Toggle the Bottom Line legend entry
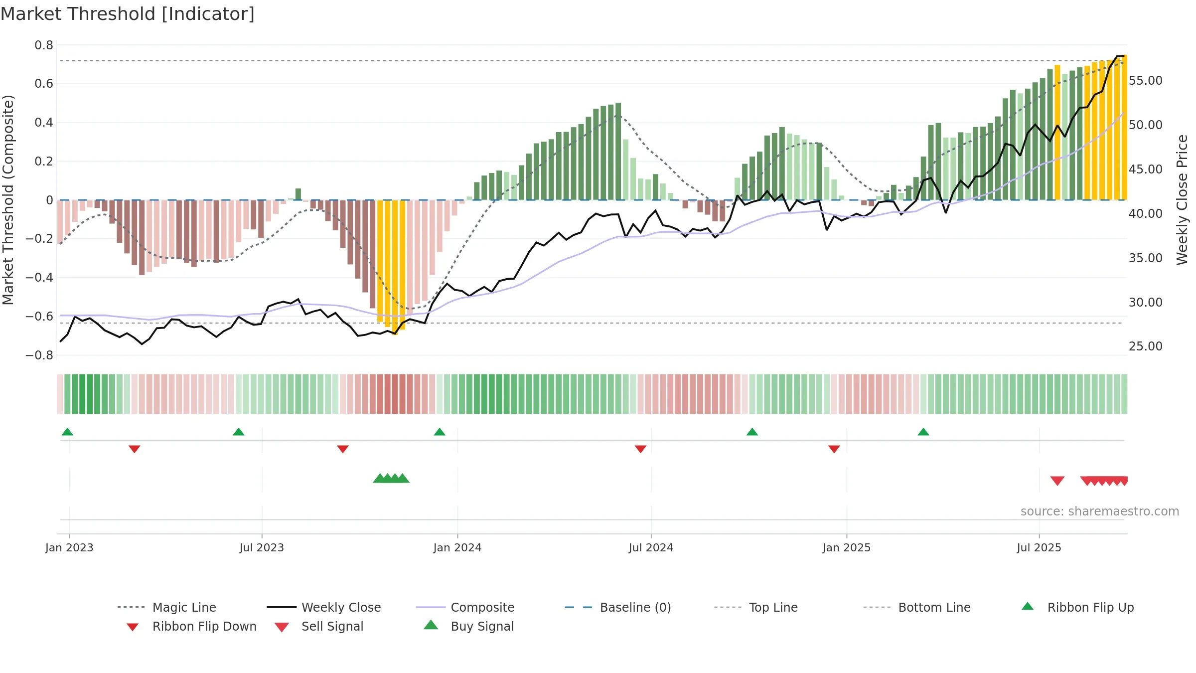Image resolution: width=1196 pixels, height=673 pixels. 917,607
